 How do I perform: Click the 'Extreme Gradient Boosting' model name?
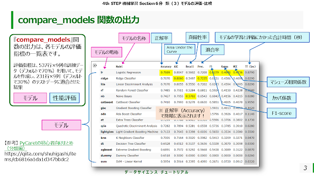click(133, 150)
